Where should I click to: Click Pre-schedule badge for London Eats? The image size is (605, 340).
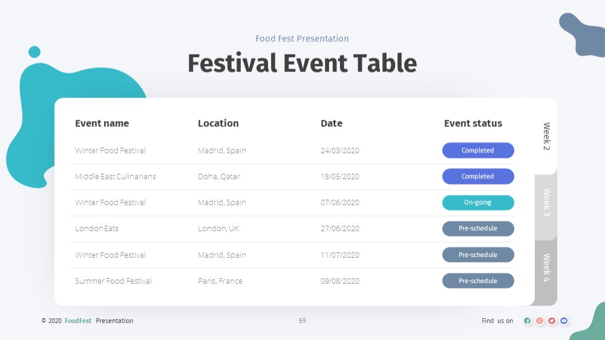coord(478,229)
